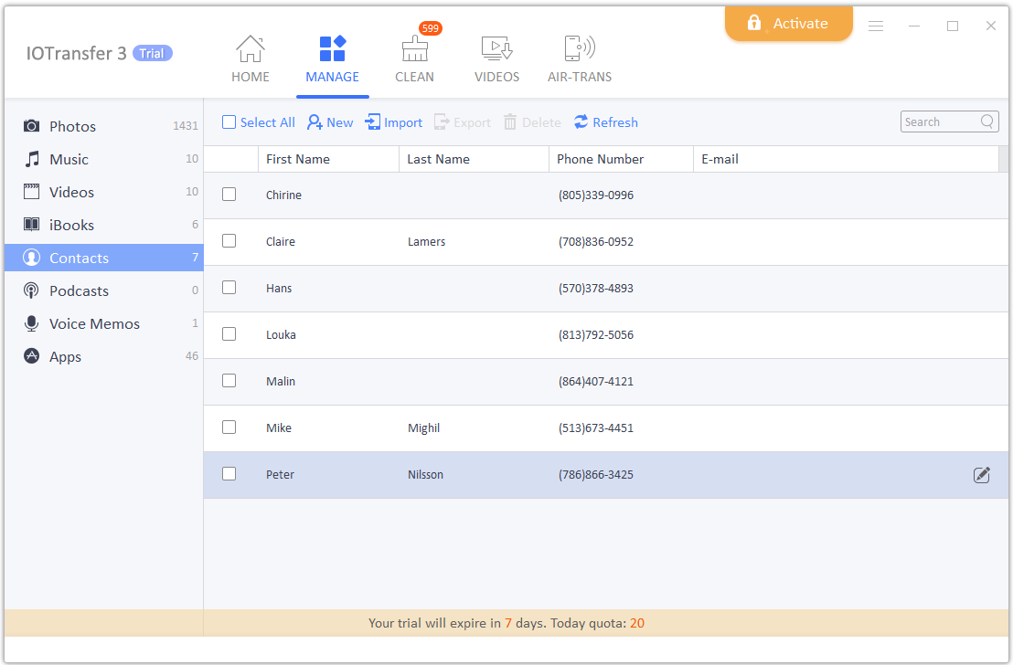Check the box for contact Chirine
The height and width of the screenshot is (665, 1013).
[x=229, y=195]
